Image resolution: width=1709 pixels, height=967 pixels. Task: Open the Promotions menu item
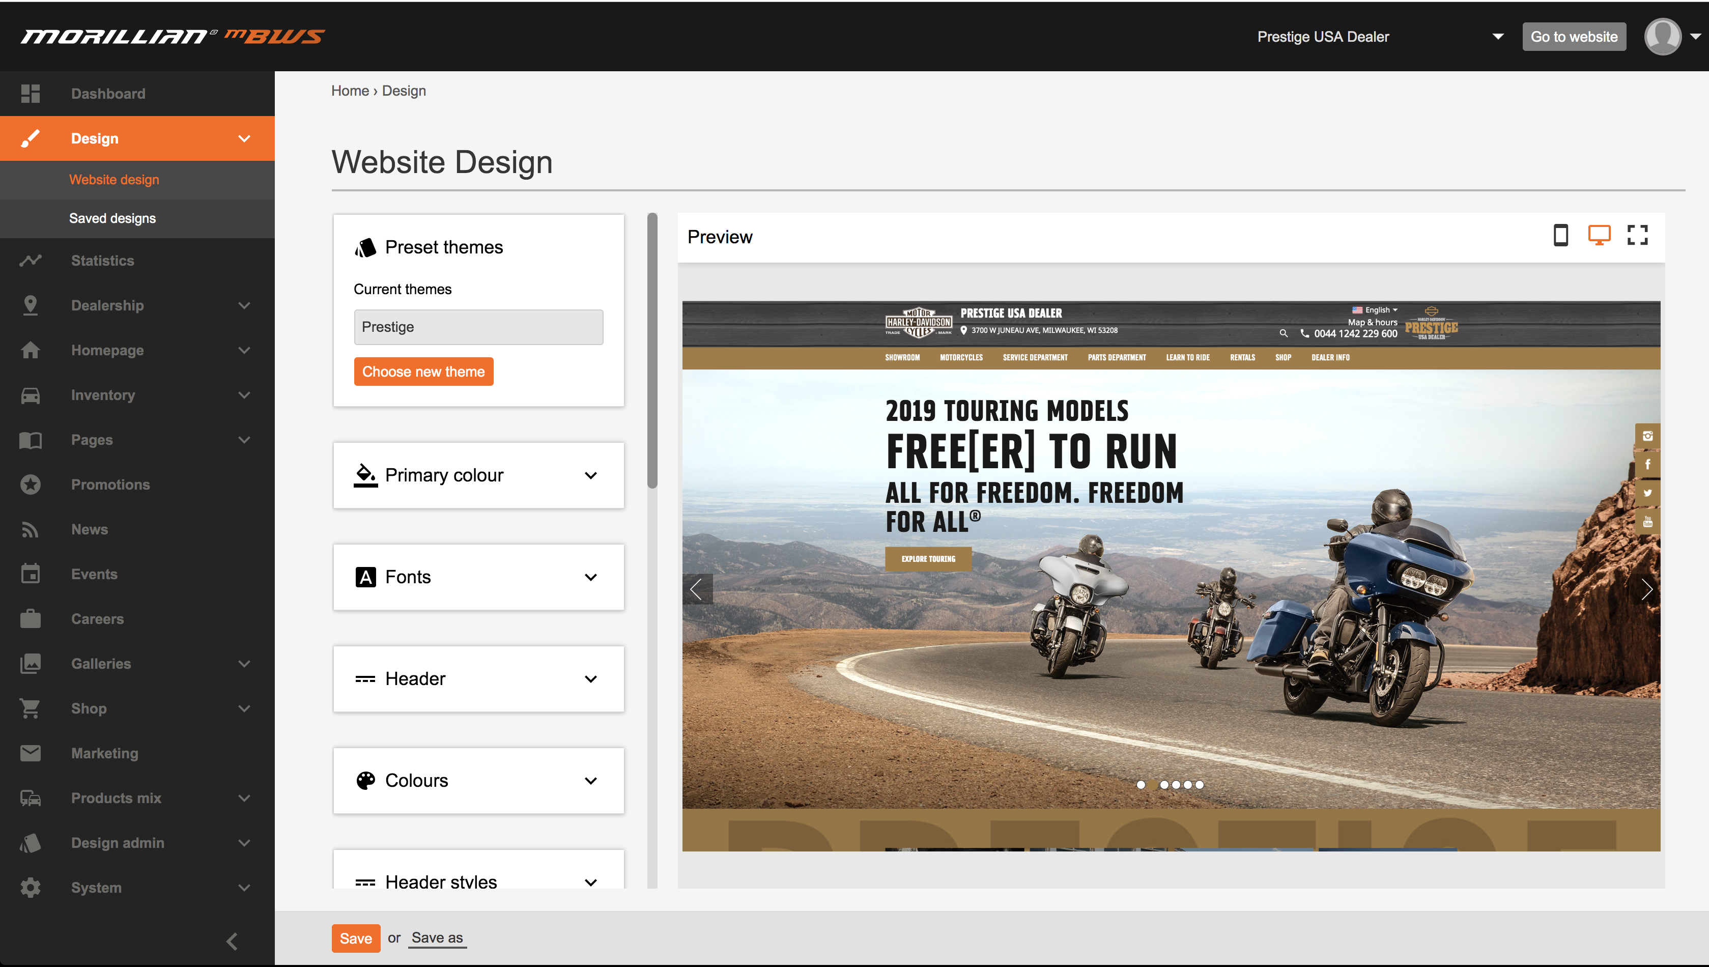(110, 485)
